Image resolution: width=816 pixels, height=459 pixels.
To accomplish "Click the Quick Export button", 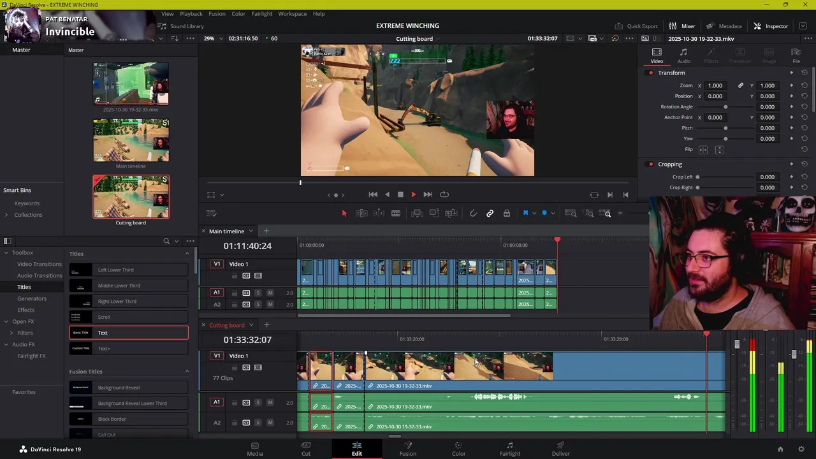I will (636, 26).
